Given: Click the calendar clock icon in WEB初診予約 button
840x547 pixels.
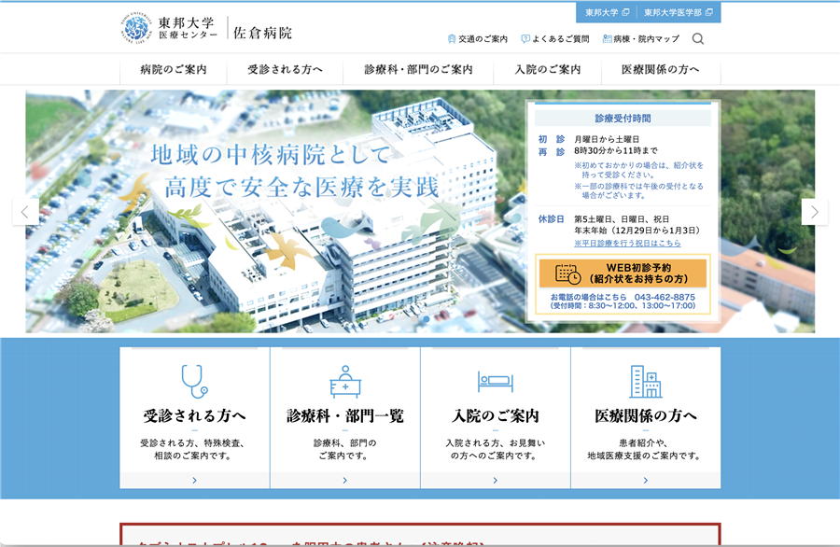Looking at the screenshot, I should pyautogui.click(x=567, y=273).
